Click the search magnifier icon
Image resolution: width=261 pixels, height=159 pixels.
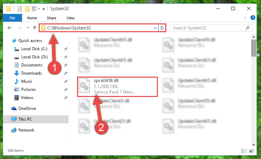pyautogui.click(x=247, y=28)
